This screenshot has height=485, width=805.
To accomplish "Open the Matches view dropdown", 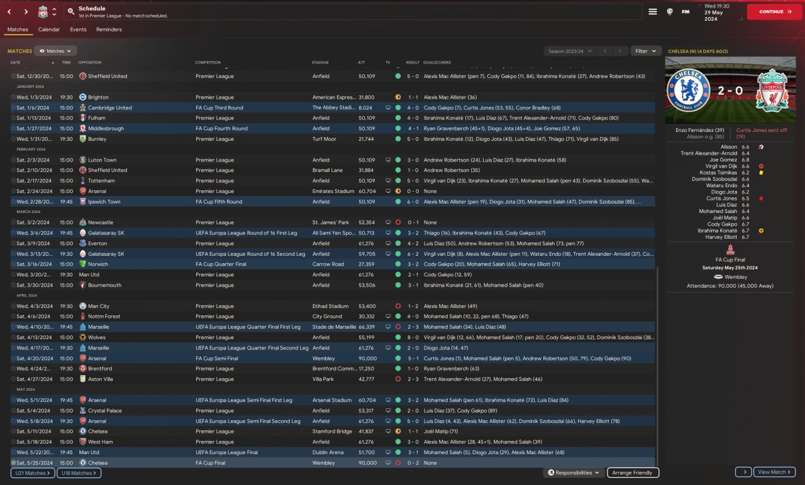I will [x=55, y=51].
